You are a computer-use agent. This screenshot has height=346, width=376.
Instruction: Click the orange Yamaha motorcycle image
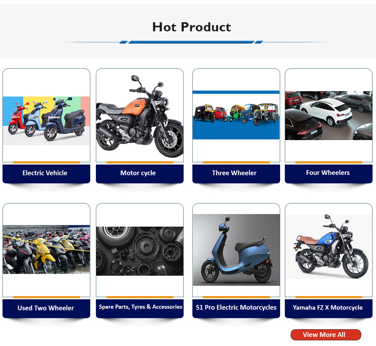pos(140,116)
